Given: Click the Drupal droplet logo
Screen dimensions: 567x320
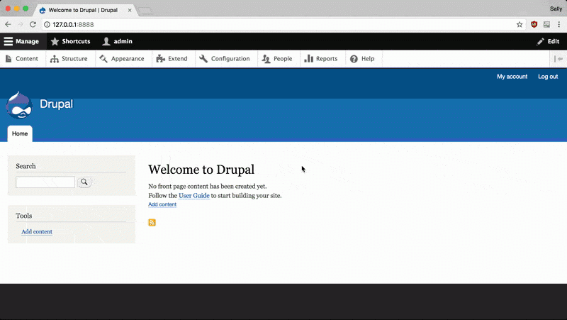Looking at the screenshot, I should point(19,105).
